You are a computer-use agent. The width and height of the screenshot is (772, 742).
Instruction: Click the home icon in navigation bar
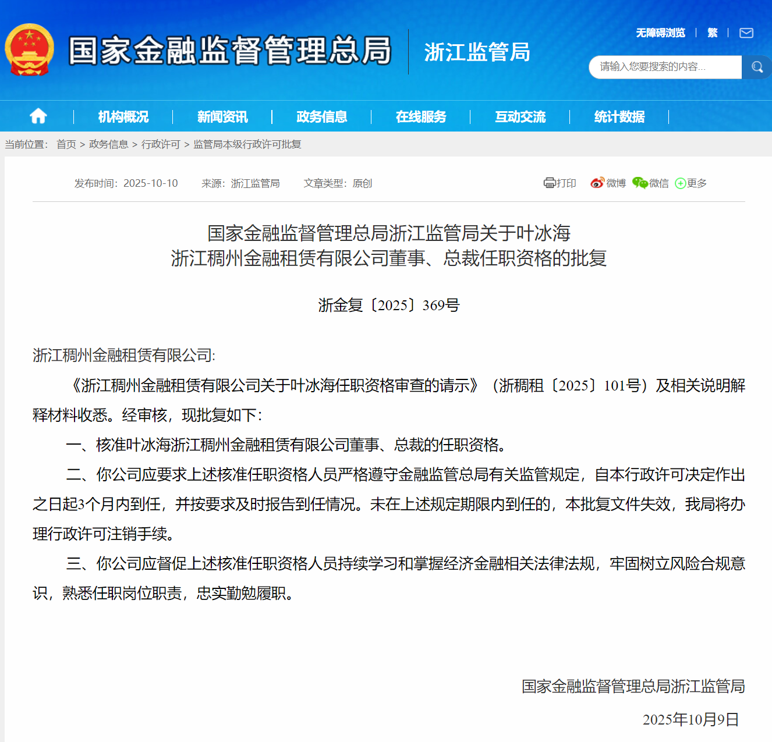(x=38, y=116)
